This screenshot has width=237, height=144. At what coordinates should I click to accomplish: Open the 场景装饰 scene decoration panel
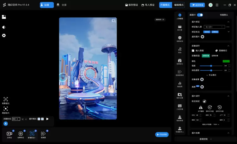pyautogui.click(x=179, y=38)
